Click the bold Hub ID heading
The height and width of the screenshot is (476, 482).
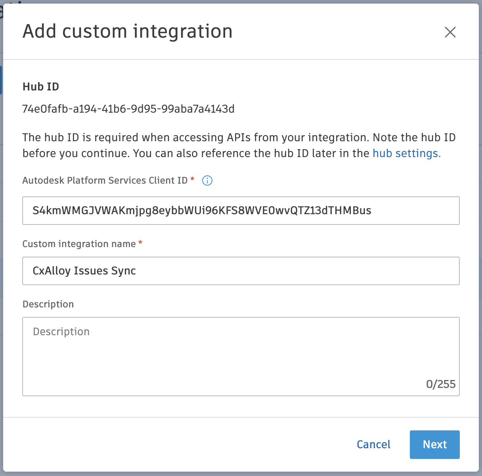[x=41, y=87]
